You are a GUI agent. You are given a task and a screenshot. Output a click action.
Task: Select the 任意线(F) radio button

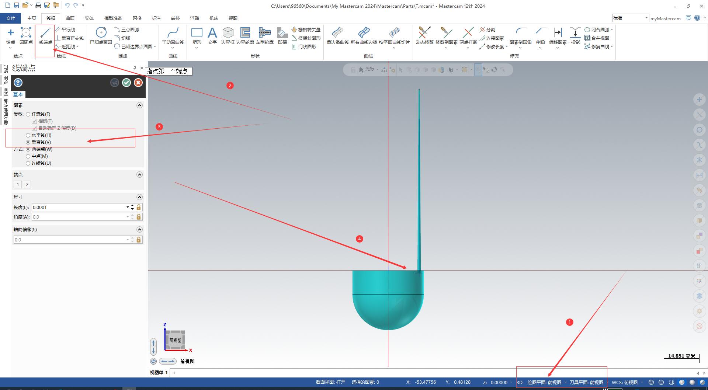pyautogui.click(x=28, y=114)
